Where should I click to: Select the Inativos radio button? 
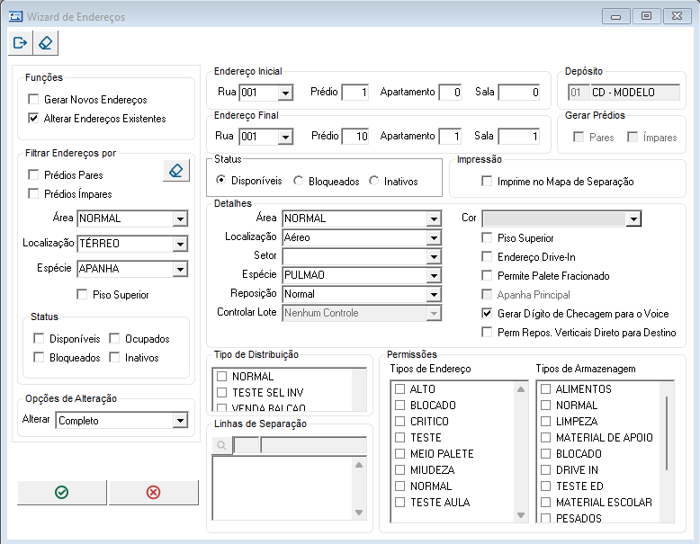(x=373, y=181)
